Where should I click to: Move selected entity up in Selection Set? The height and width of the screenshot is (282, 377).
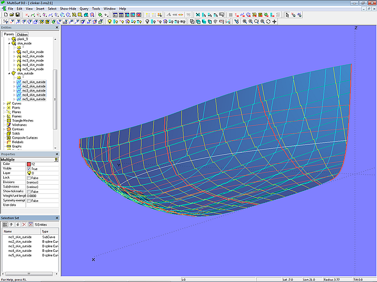pyautogui.click(x=11, y=223)
